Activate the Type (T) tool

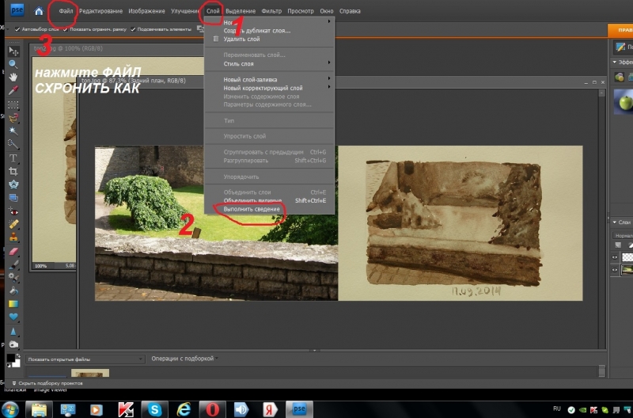point(13,157)
